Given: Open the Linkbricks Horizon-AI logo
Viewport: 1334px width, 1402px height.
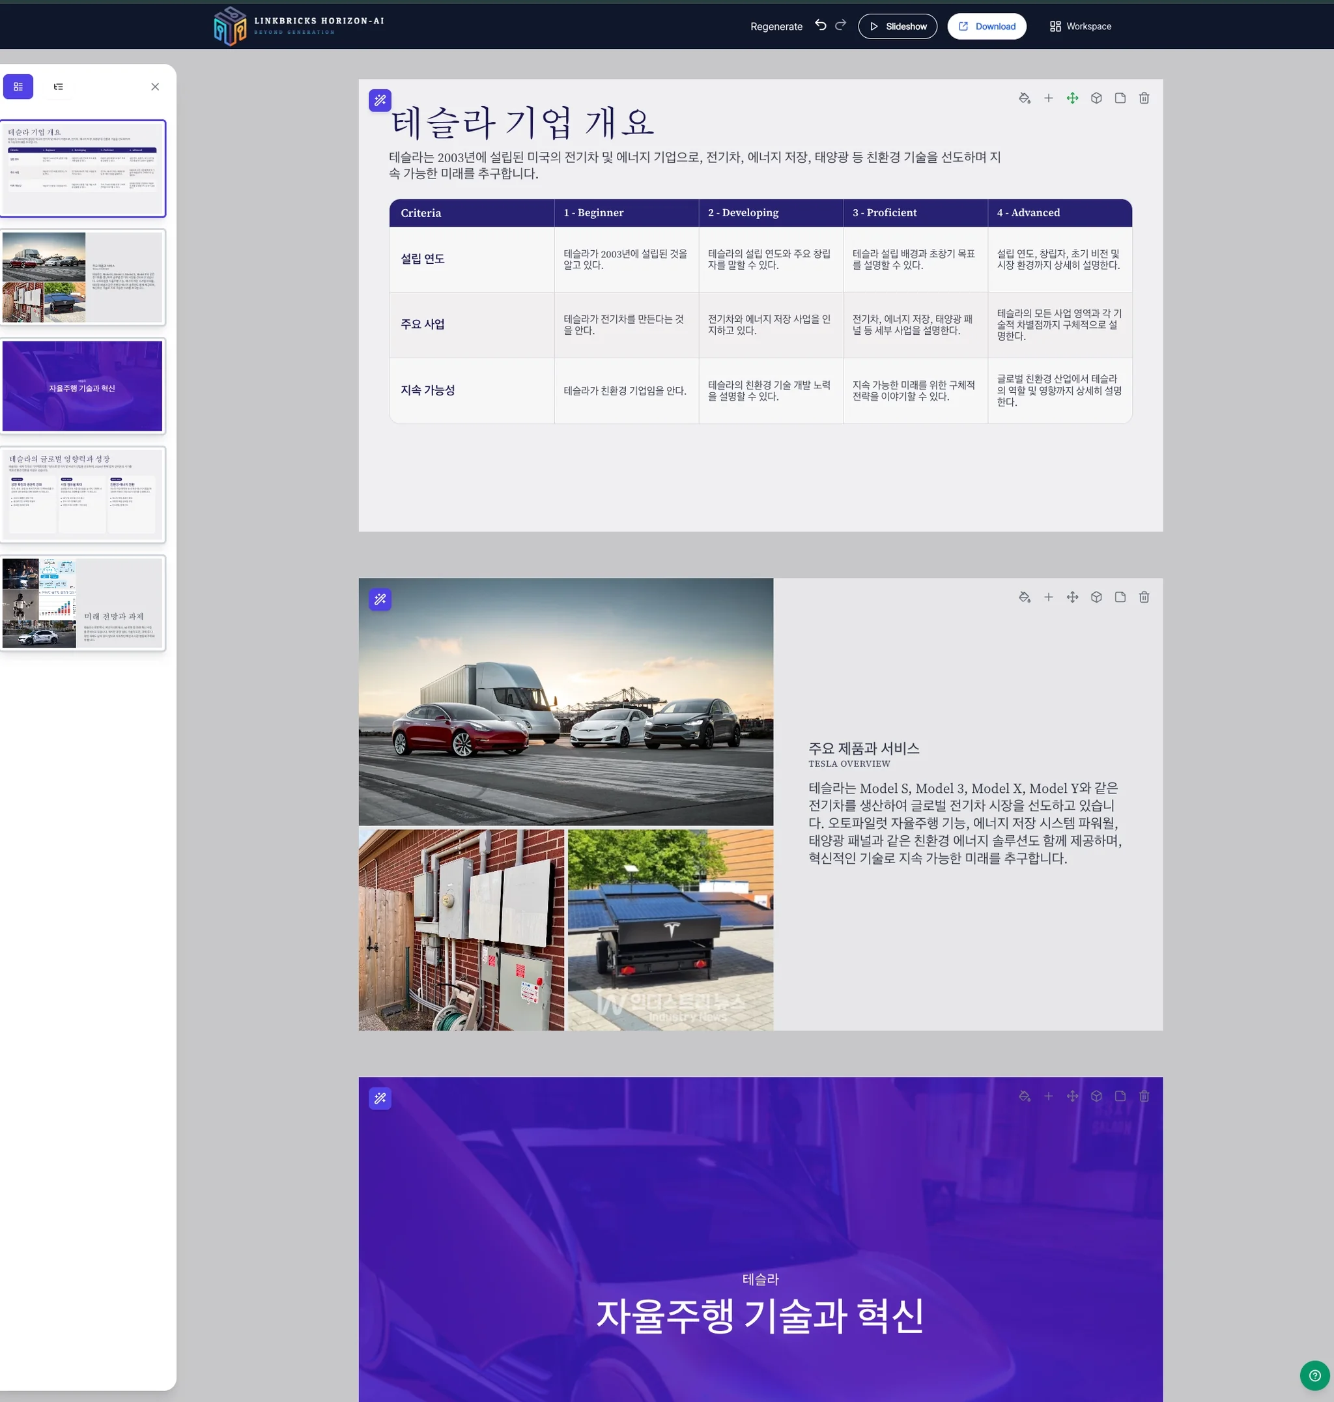Looking at the screenshot, I should point(300,26).
